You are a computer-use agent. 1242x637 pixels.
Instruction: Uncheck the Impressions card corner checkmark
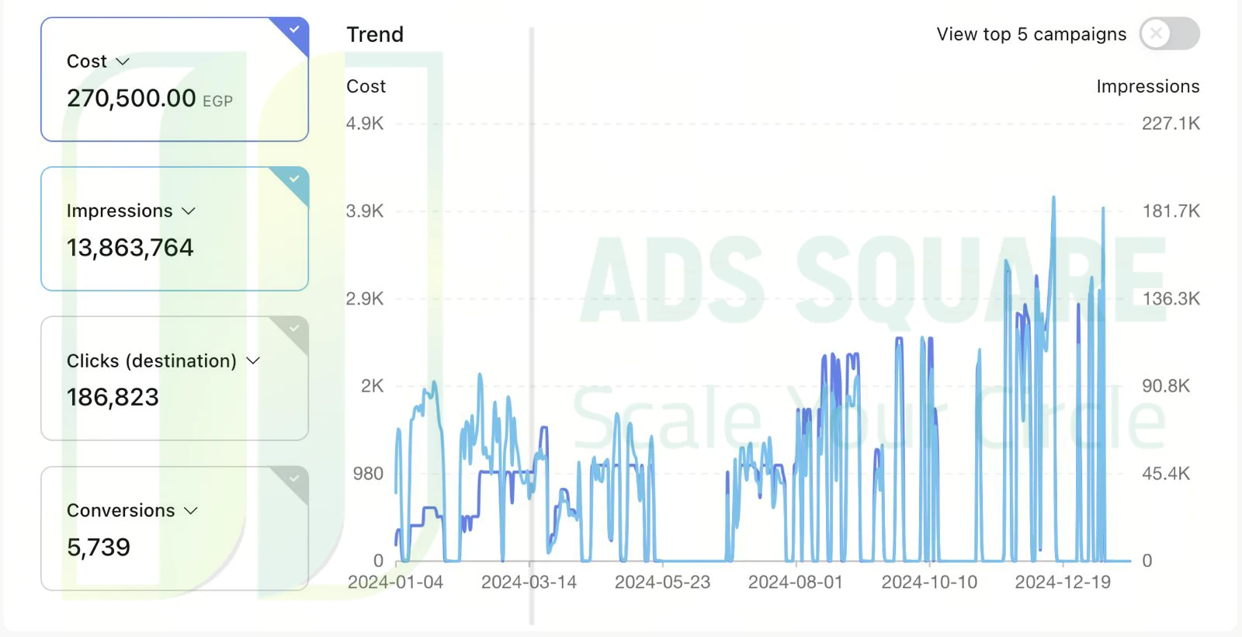tap(294, 179)
